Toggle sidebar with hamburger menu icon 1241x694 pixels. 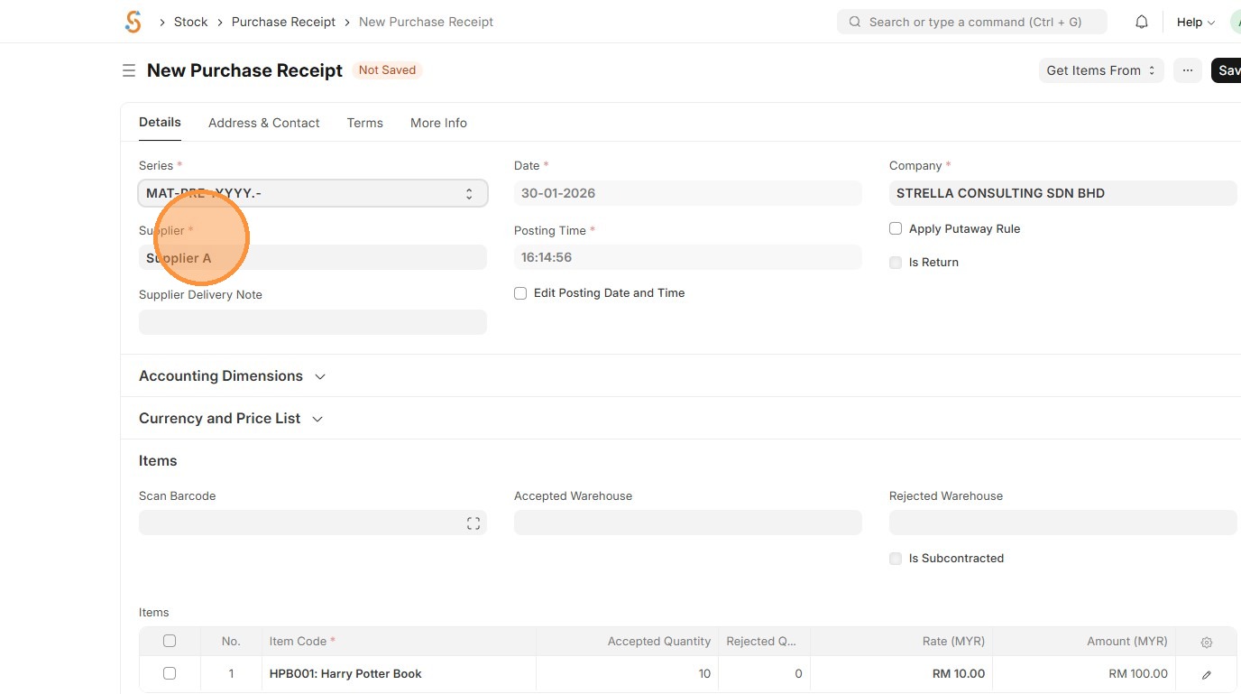(129, 70)
